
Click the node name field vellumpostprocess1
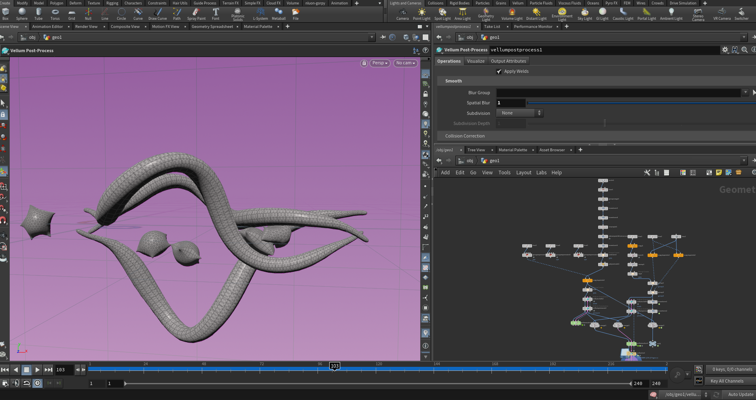[605, 50]
